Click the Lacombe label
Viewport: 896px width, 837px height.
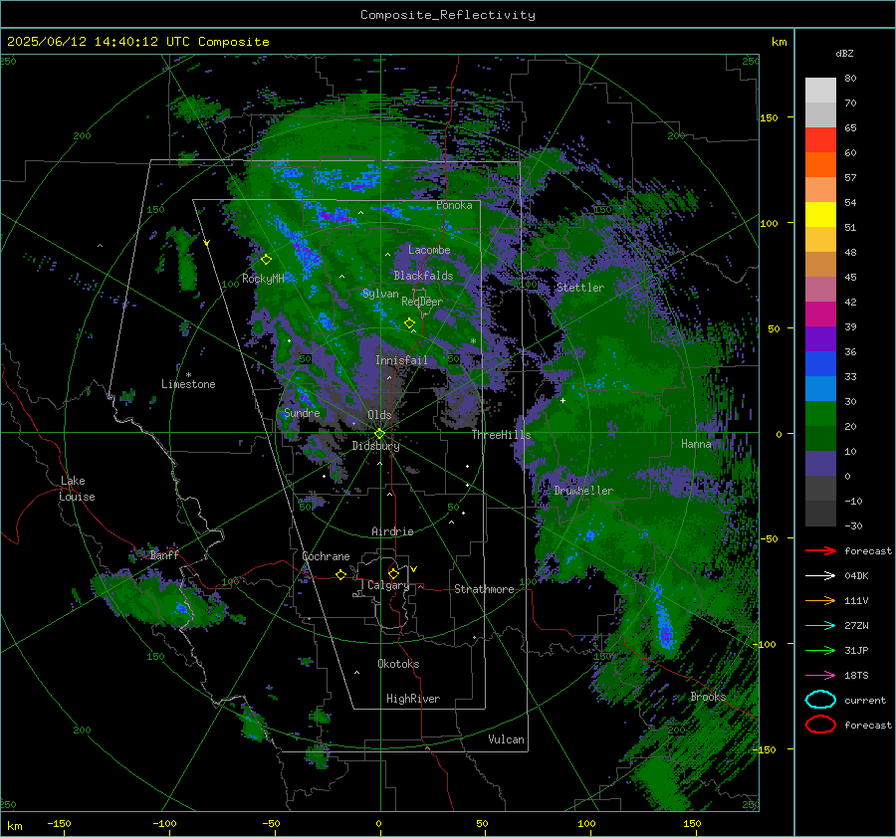pyautogui.click(x=429, y=250)
